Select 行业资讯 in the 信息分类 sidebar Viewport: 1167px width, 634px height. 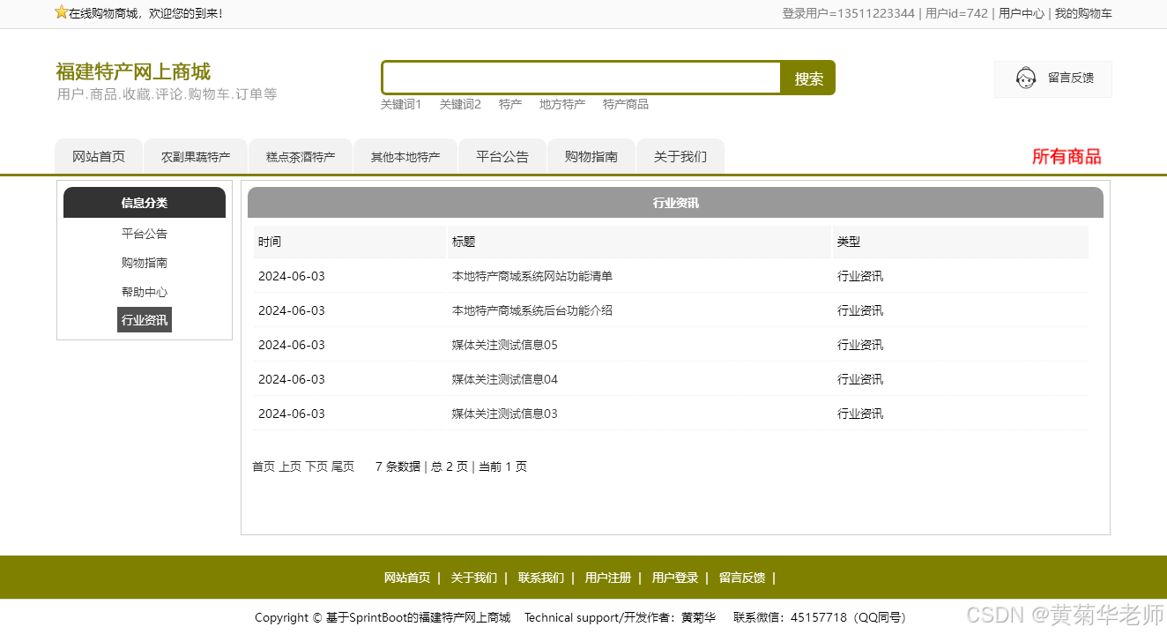coord(145,320)
